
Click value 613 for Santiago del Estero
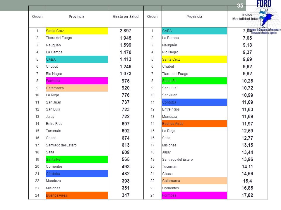126,145
